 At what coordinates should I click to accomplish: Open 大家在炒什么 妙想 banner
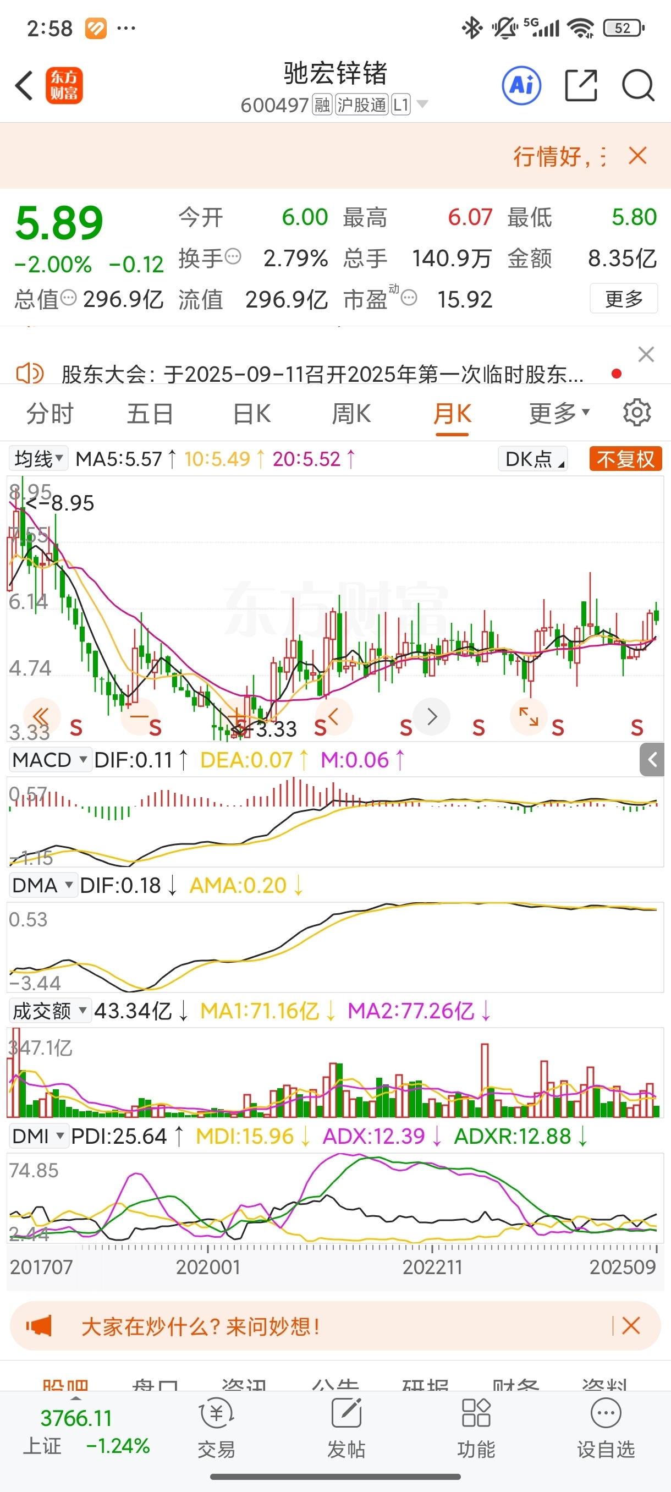coord(335,1326)
